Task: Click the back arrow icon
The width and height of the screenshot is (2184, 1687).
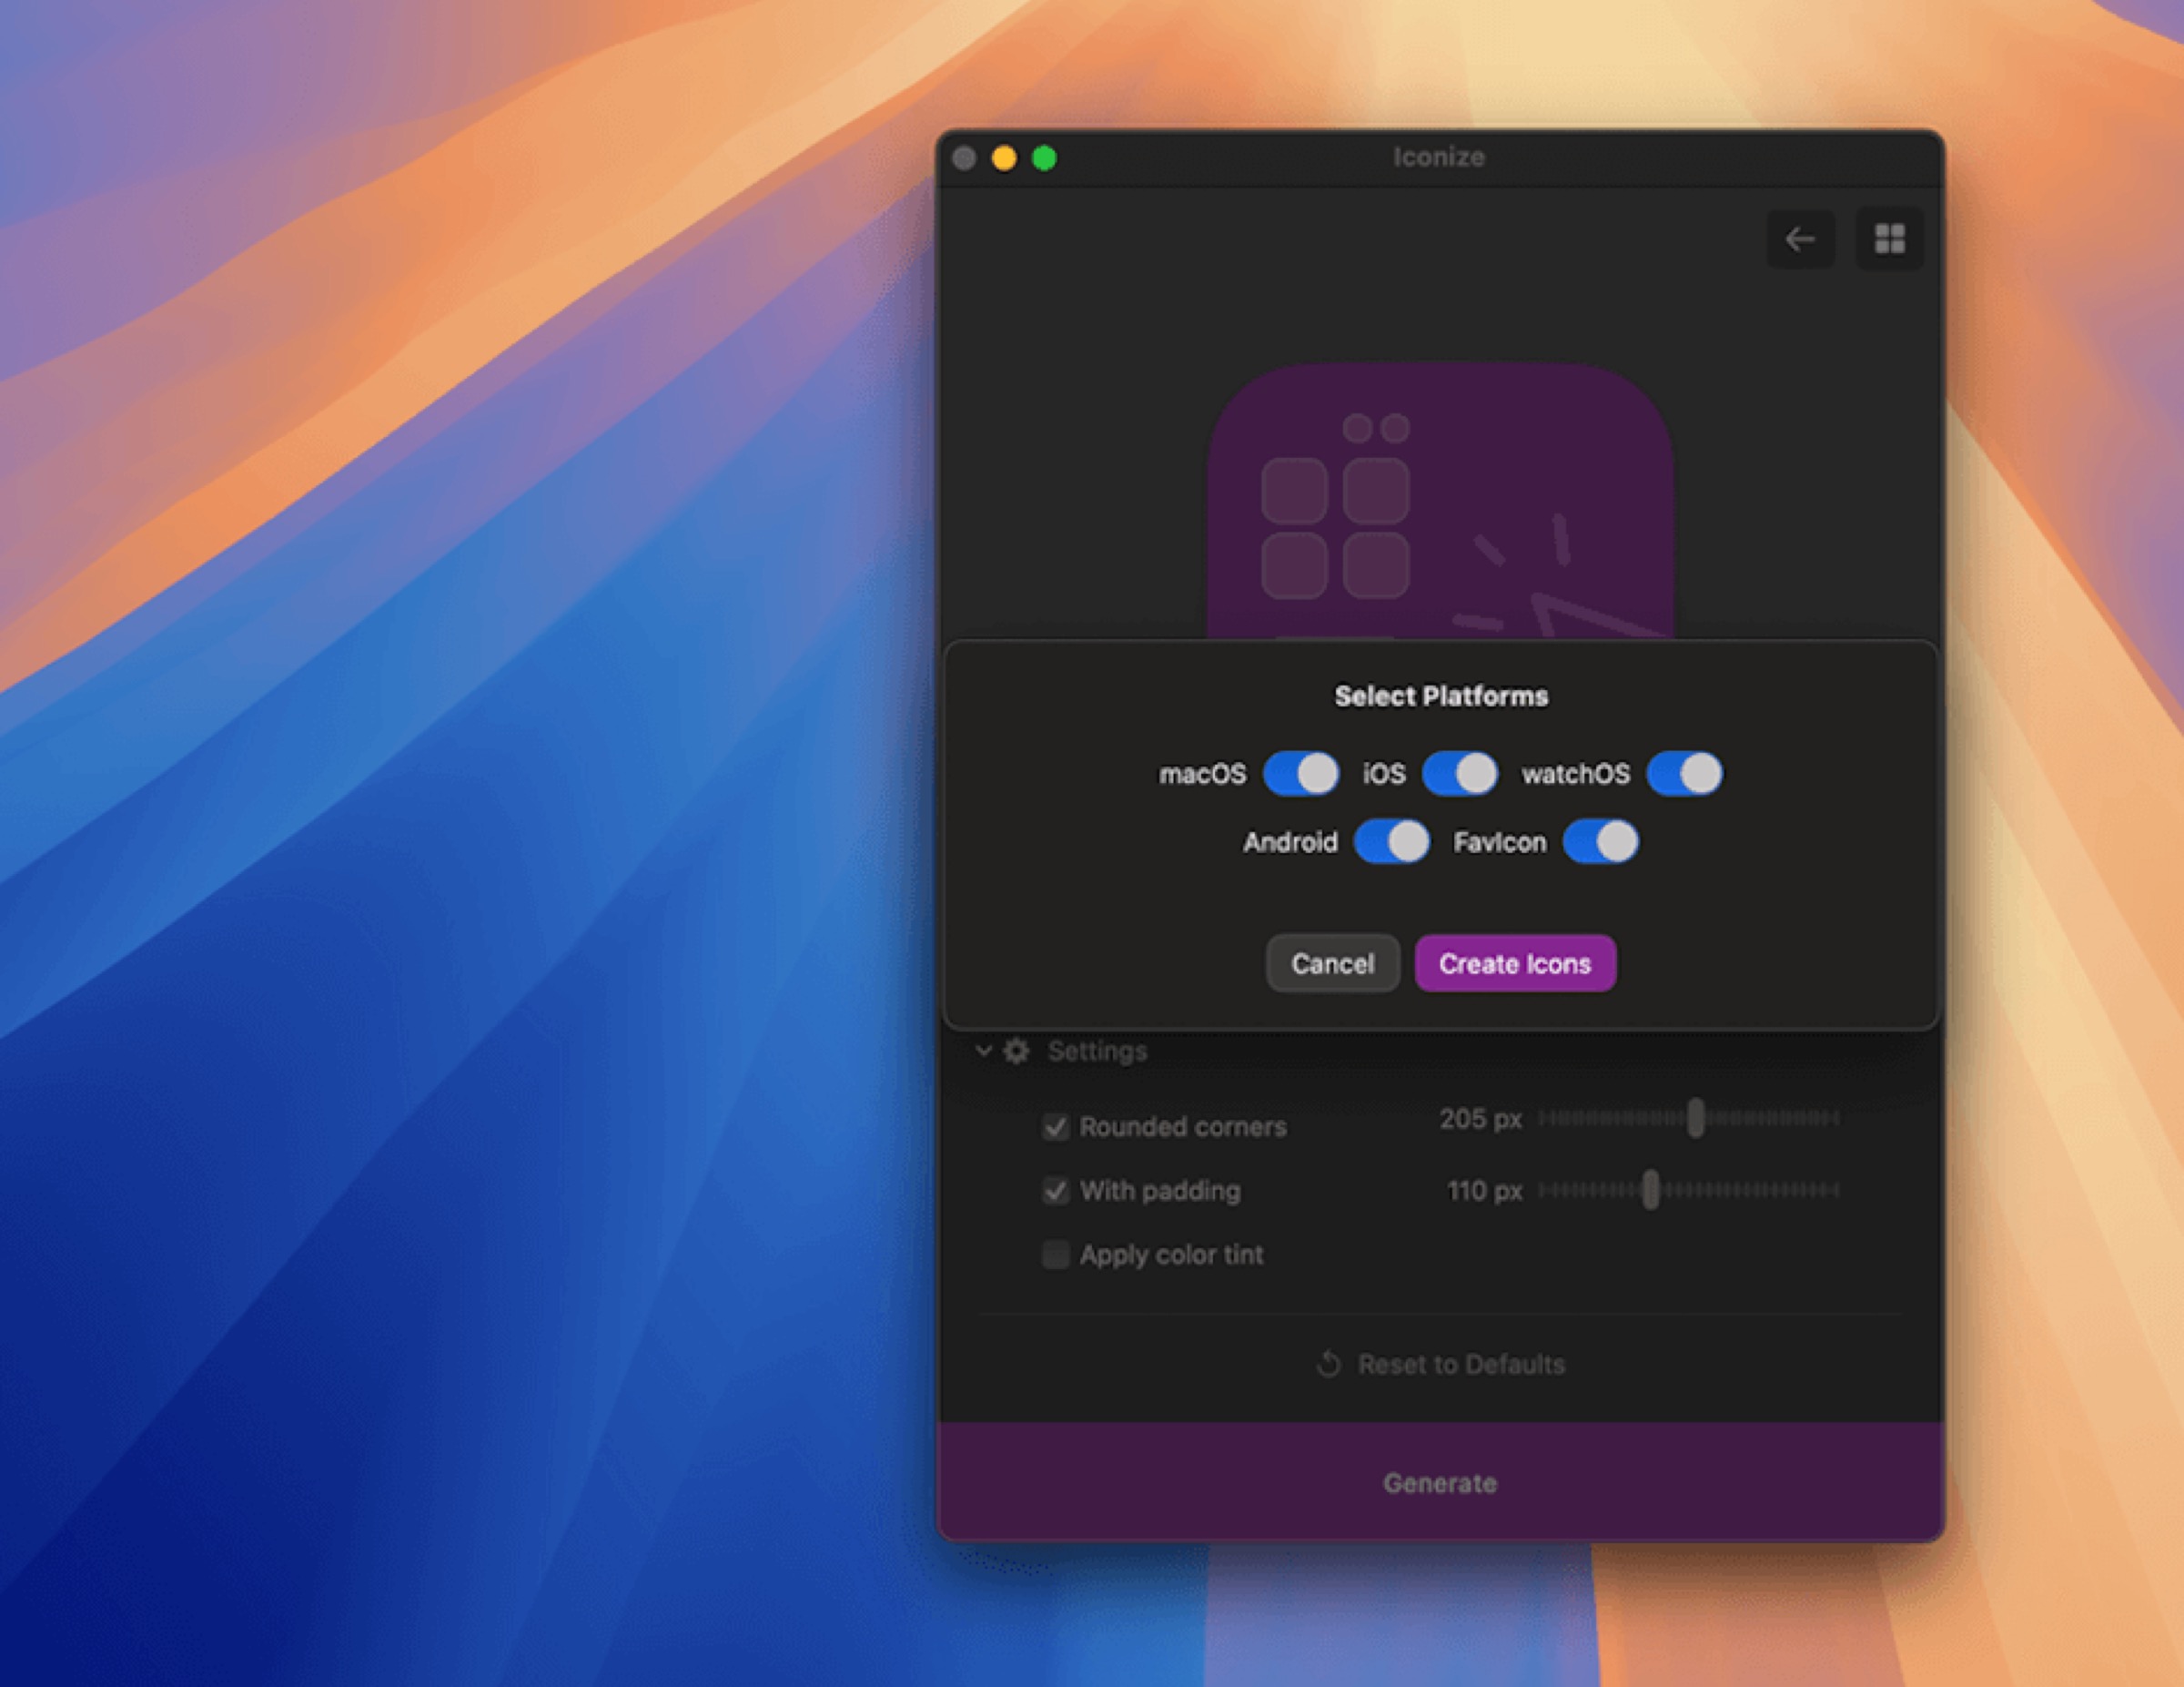Action: (x=1800, y=239)
